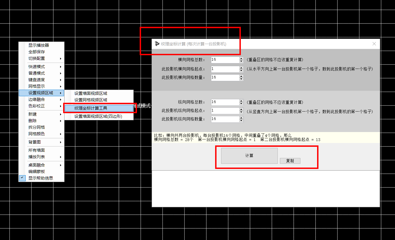This screenshot has height=240, width=395.
Task: Select 所有墙面 in the menu
Action: (x=42, y=150)
